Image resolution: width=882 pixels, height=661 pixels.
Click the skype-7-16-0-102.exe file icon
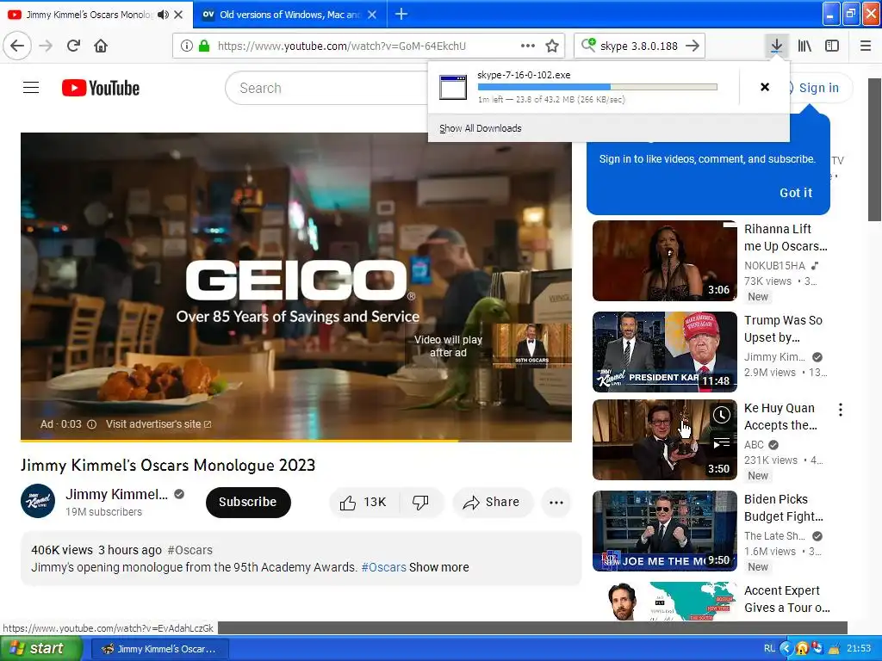point(453,87)
